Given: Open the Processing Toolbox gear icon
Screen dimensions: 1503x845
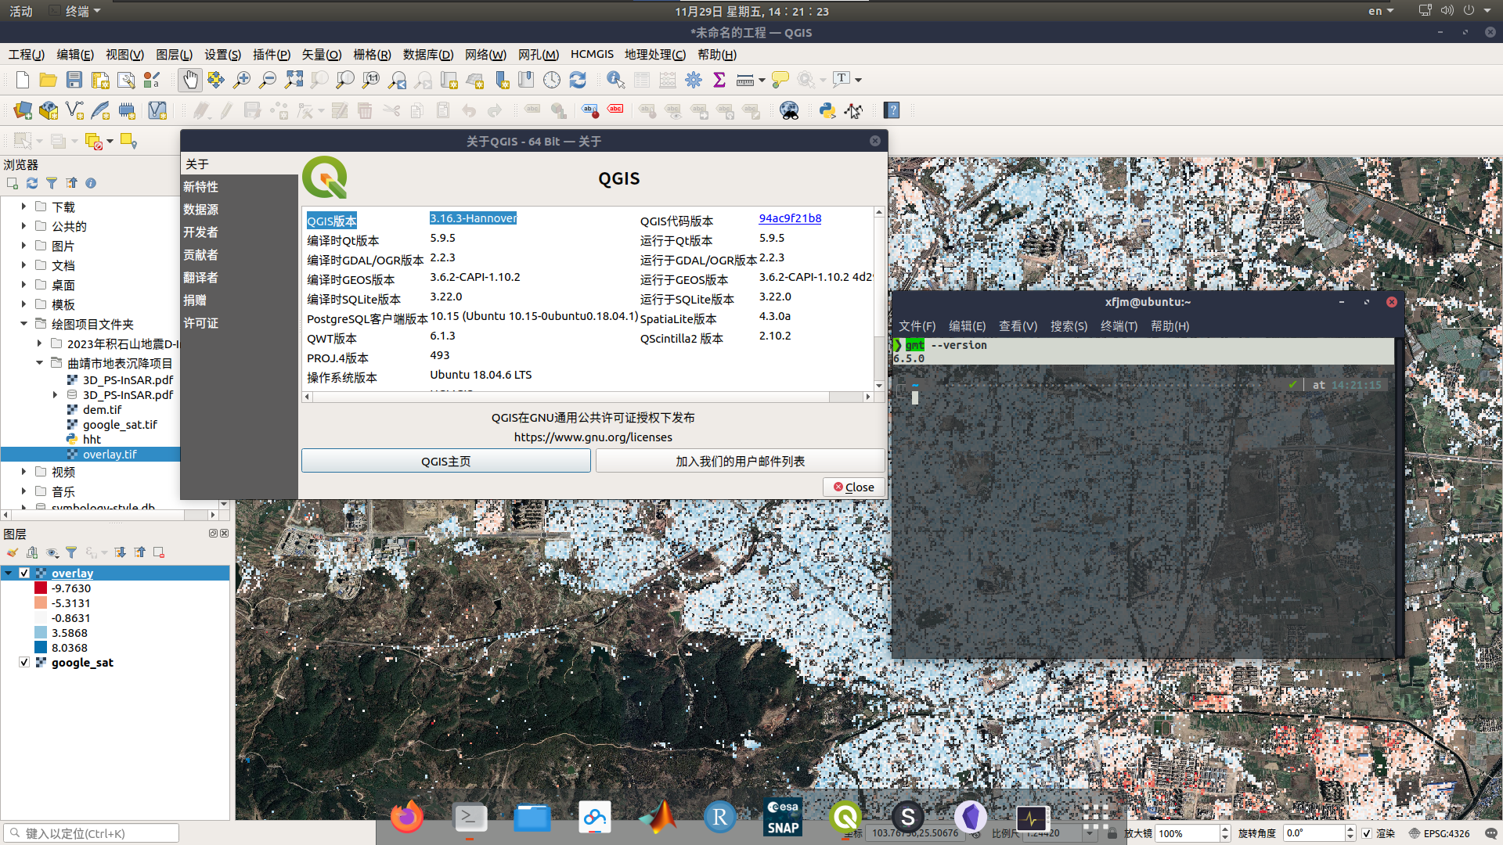Looking at the screenshot, I should pos(693,80).
